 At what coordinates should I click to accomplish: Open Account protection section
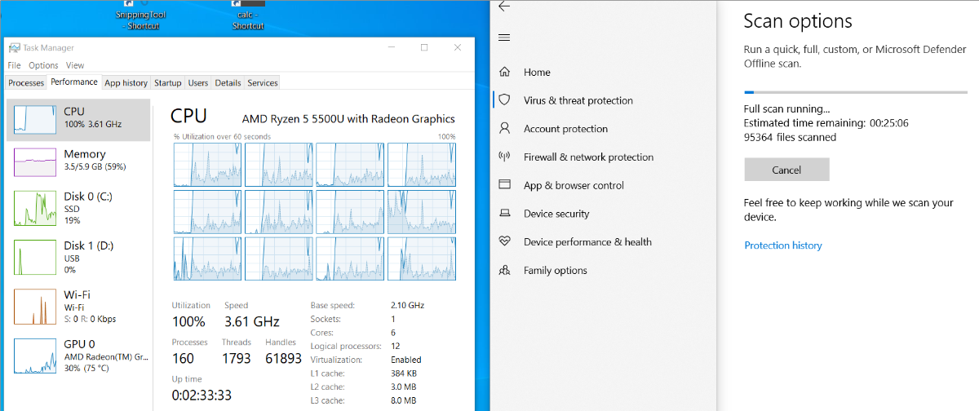click(x=565, y=129)
